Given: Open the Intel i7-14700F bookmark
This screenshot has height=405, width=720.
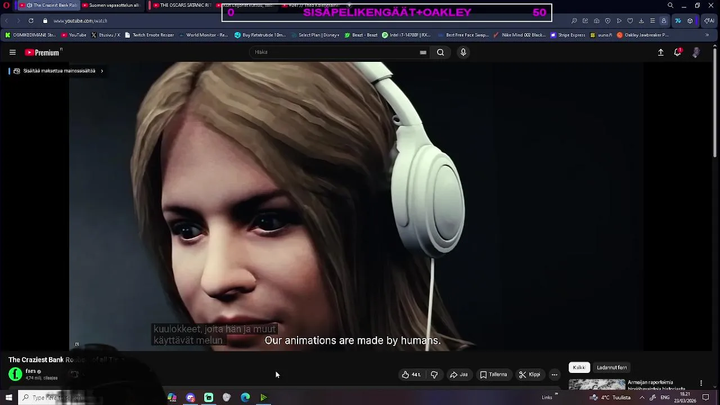Looking at the screenshot, I should click(406, 35).
